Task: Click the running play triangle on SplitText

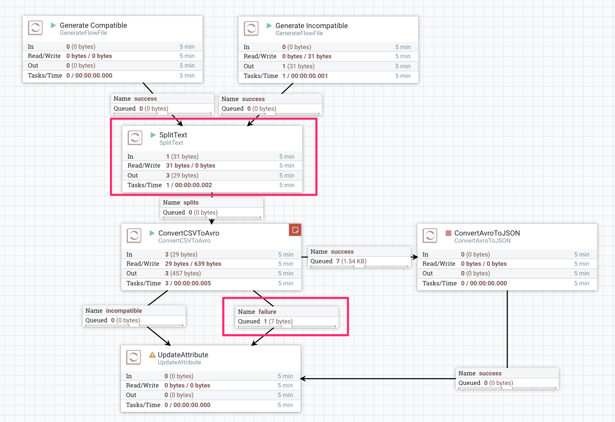Action: (x=153, y=135)
